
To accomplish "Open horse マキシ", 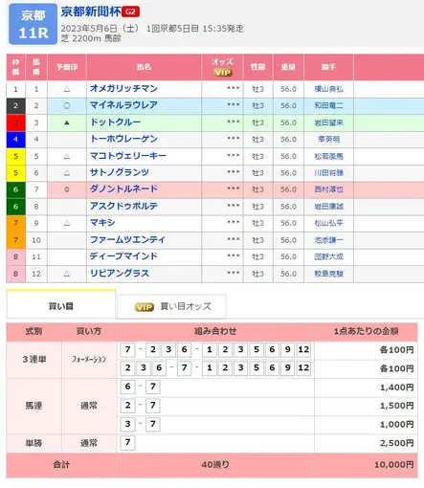I will pyautogui.click(x=102, y=223).
